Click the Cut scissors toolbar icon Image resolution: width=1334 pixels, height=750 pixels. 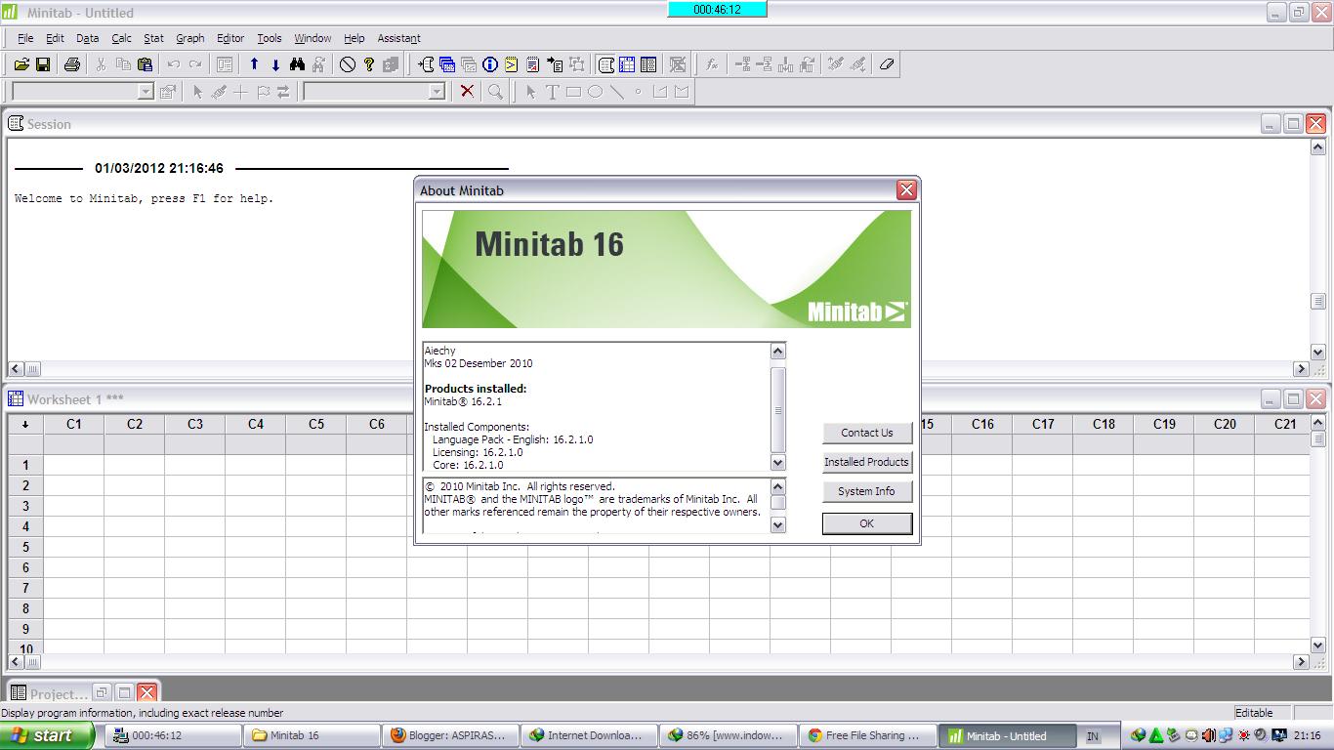tap(101, 64)
